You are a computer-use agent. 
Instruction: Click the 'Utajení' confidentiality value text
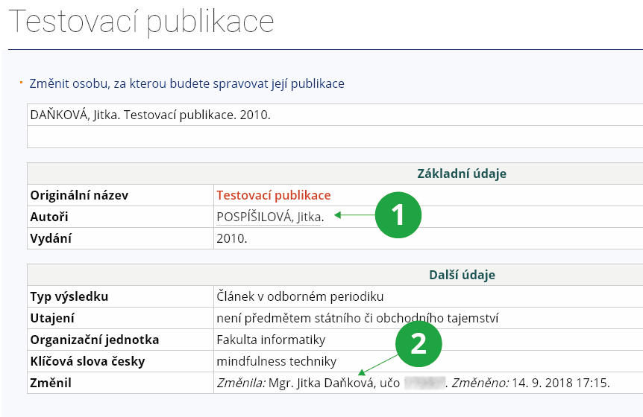(x=357, y=318)
